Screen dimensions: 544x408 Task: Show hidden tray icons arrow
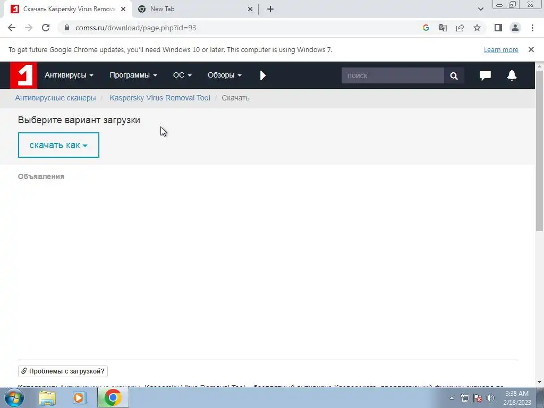[452, 398]
